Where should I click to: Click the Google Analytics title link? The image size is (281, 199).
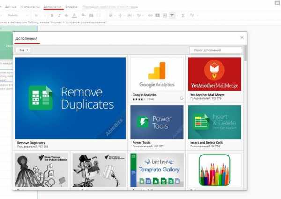(144, 95)
